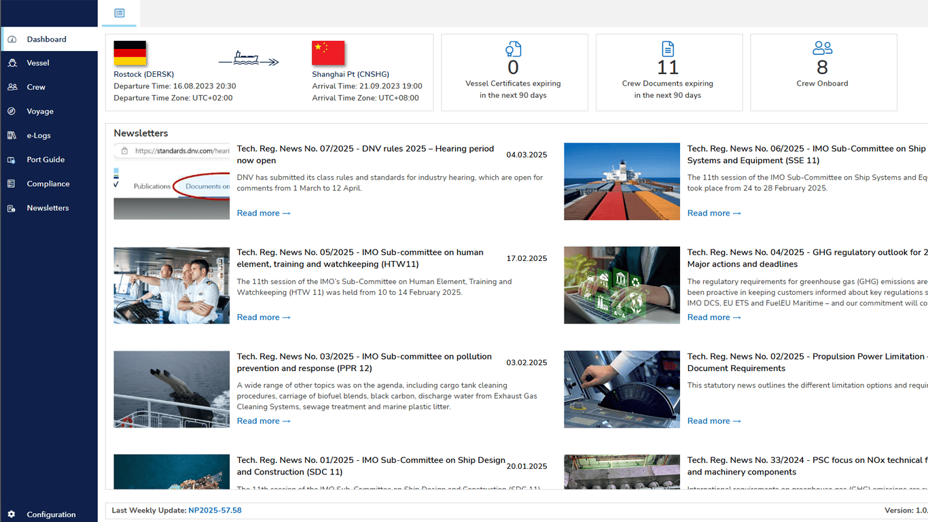Screen dimensions: 928x522
Task: Click the Crew people icon in sidebar
Action: click(12, 87)
